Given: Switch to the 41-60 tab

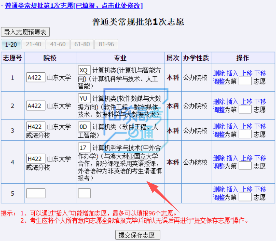Looking at the screenshot, I should click(58, 44).
